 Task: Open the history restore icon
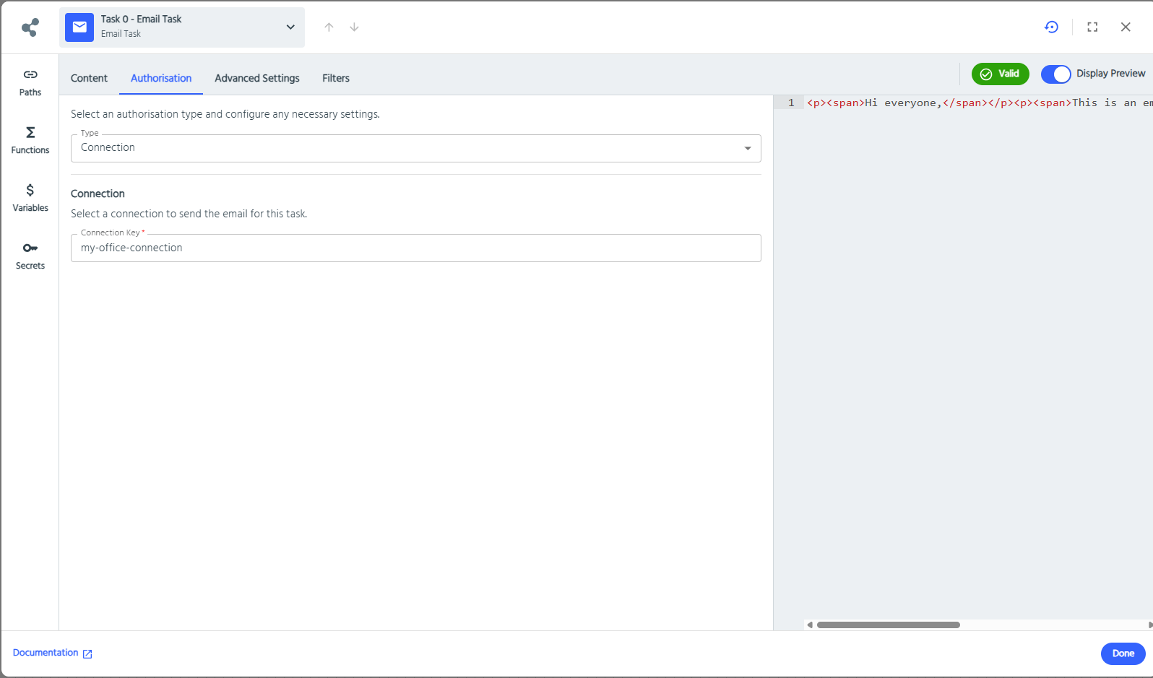click(x=1051, y=27)
